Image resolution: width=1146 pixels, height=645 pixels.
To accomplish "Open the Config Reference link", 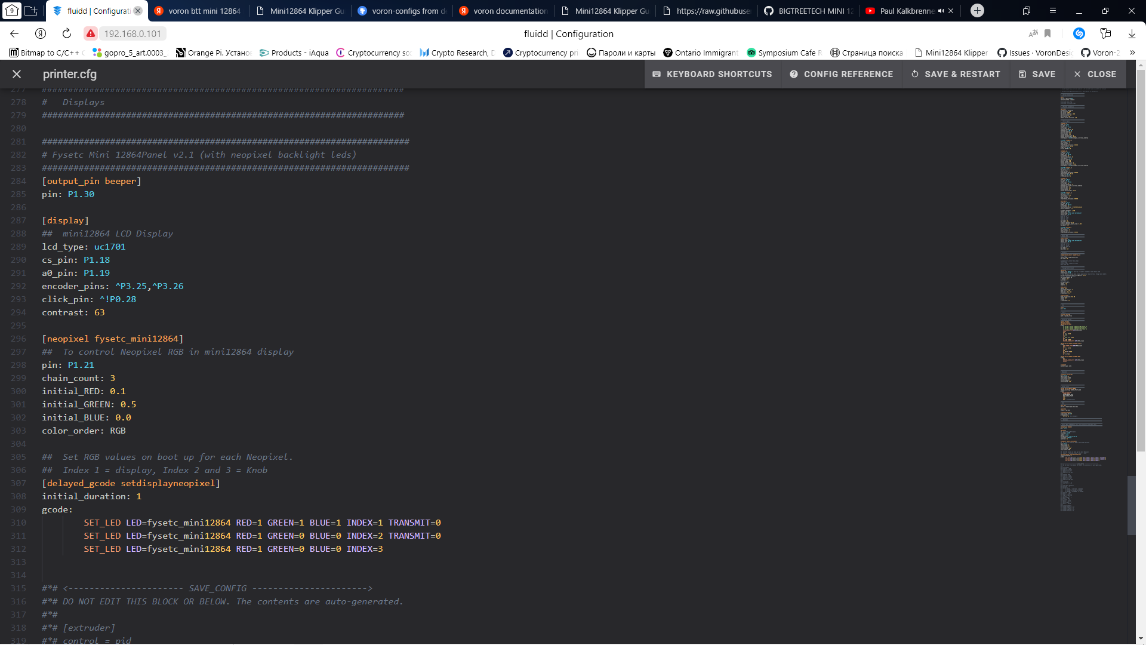I will 841,74.
